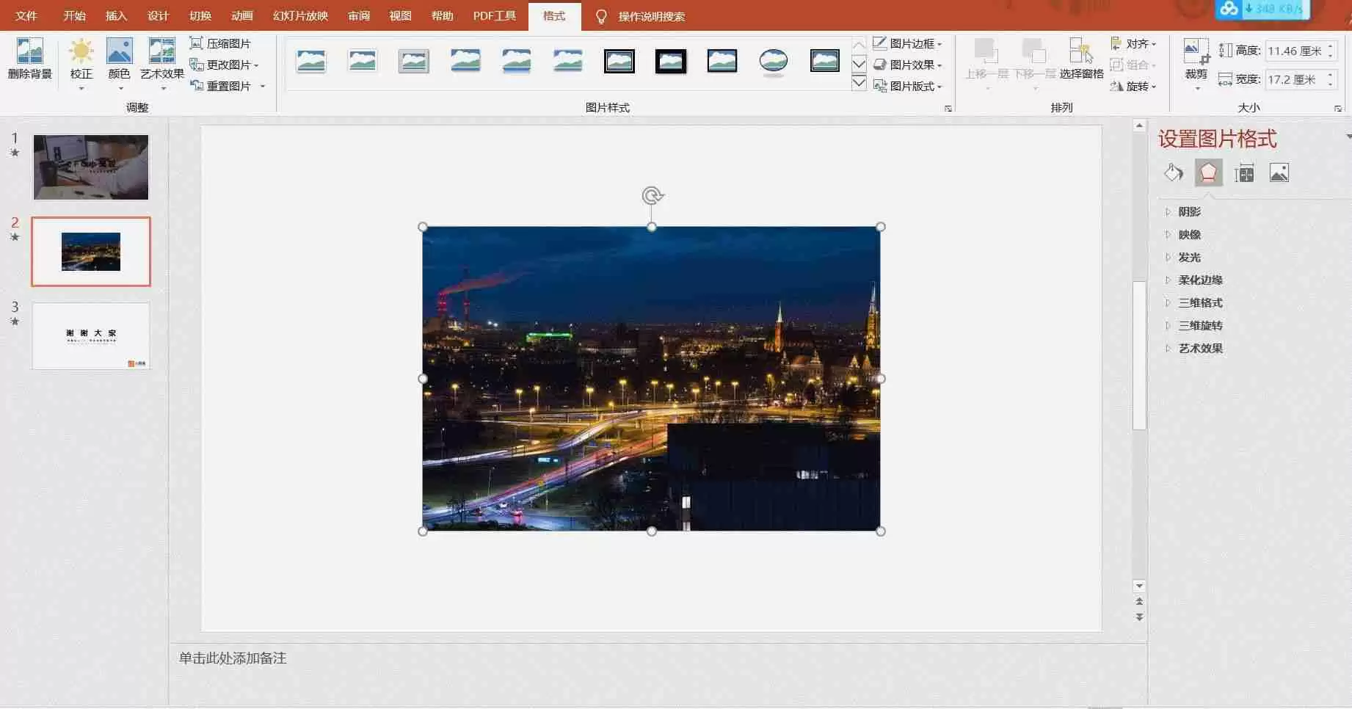Open the Selection Pane (选择窗格)

[x=1081, y=59]
